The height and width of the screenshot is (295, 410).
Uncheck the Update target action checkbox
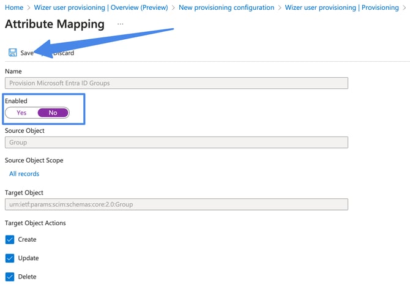[x=10, y=258]
